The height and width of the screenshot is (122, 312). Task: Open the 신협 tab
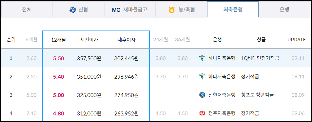(x=78, y=10)
